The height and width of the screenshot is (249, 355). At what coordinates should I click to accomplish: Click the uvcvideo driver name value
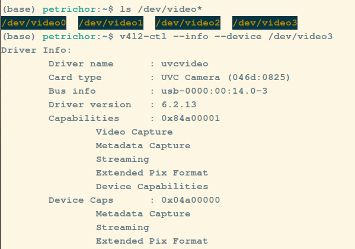(x=185, y=64)
